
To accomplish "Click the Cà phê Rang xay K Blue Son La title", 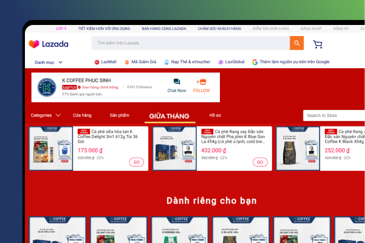I will click(x=233, y=136).
